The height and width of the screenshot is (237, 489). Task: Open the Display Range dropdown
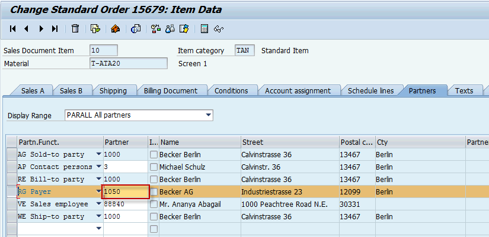[x=208, y=115]
